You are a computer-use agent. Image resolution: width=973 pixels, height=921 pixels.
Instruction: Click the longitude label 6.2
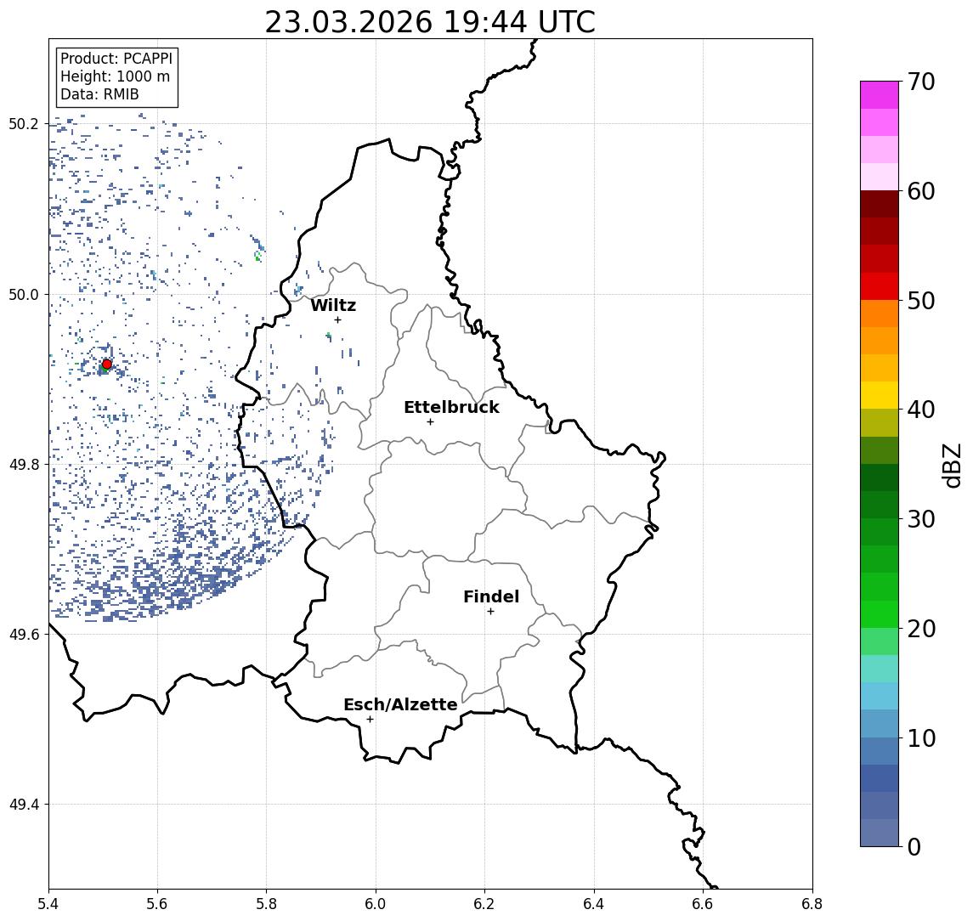pyautogui.click(x=484, y=904)
